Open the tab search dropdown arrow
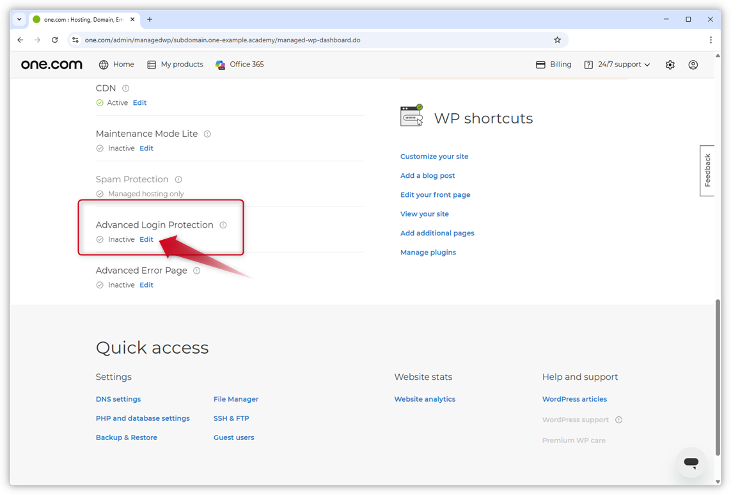This screenshot has height=495, width=731. pos(19,19)
